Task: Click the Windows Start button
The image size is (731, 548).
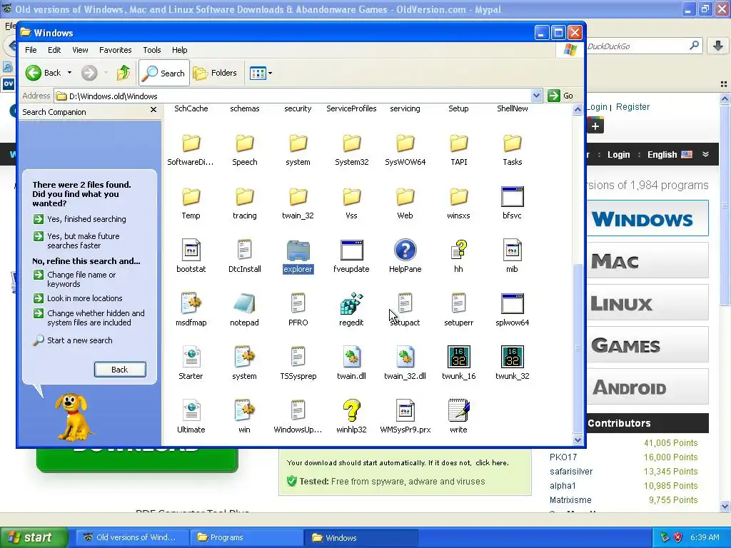Action: 33,537
